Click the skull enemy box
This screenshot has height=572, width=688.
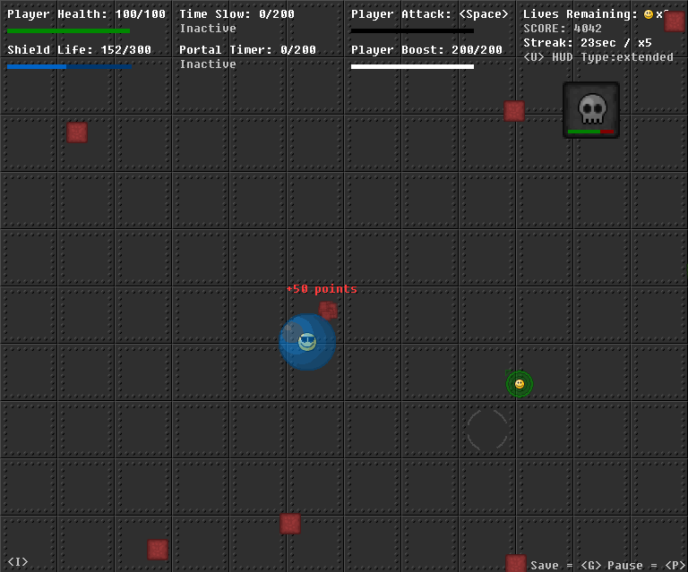[x=591, y=110]
